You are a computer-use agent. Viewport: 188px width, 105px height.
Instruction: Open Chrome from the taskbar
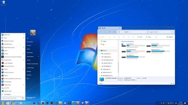pyautogui.click(x=12, y=103)
